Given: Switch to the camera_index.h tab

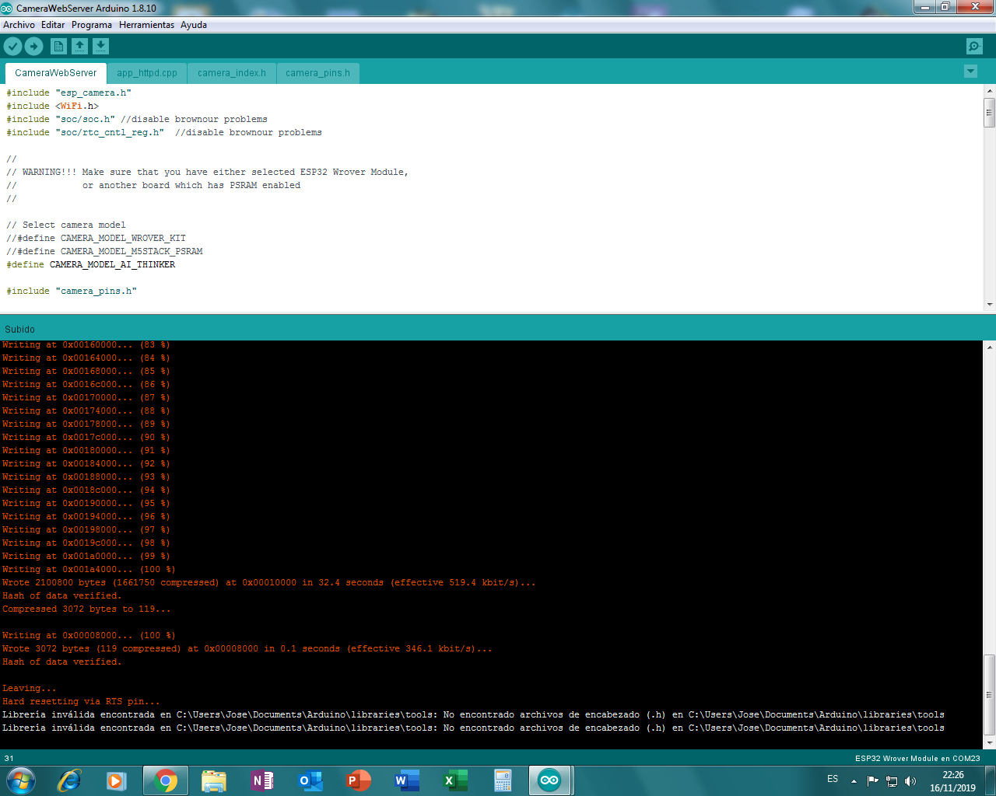Looking at the screenshot, I should pos(232,73).
